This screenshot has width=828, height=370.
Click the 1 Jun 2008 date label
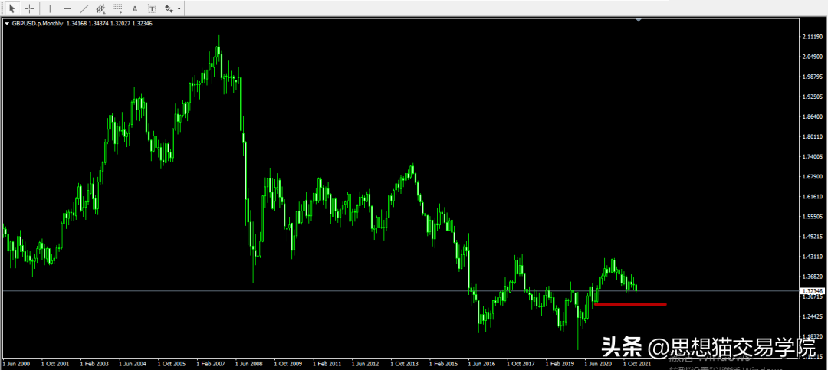click(x=249, y=364)
